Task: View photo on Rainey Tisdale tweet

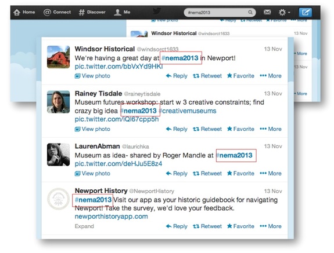Action: coord(92,129)
